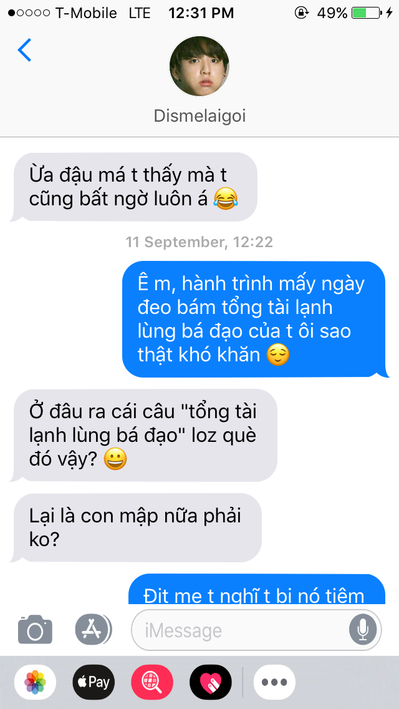Tap the blue back chevron
Image resolution: width=399 pixels, height=709 pixels.
pyautogui.click(x=24, y=50)
